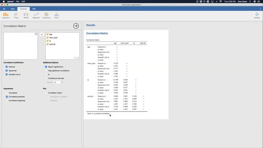The height and width of the screenshot is (148, 263).
Task: Click the ruler icon next to age
Action: point(48,34)
